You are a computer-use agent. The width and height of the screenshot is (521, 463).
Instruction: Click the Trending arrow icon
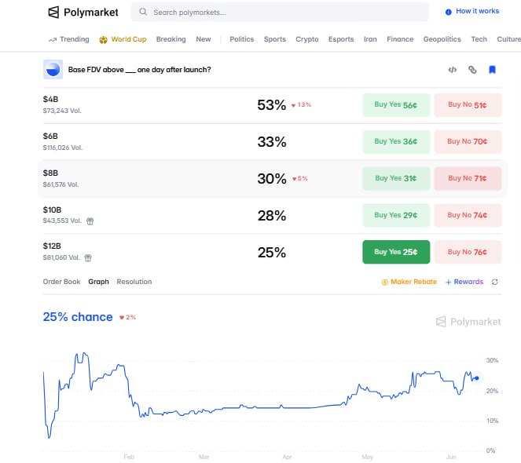[53, 39]
